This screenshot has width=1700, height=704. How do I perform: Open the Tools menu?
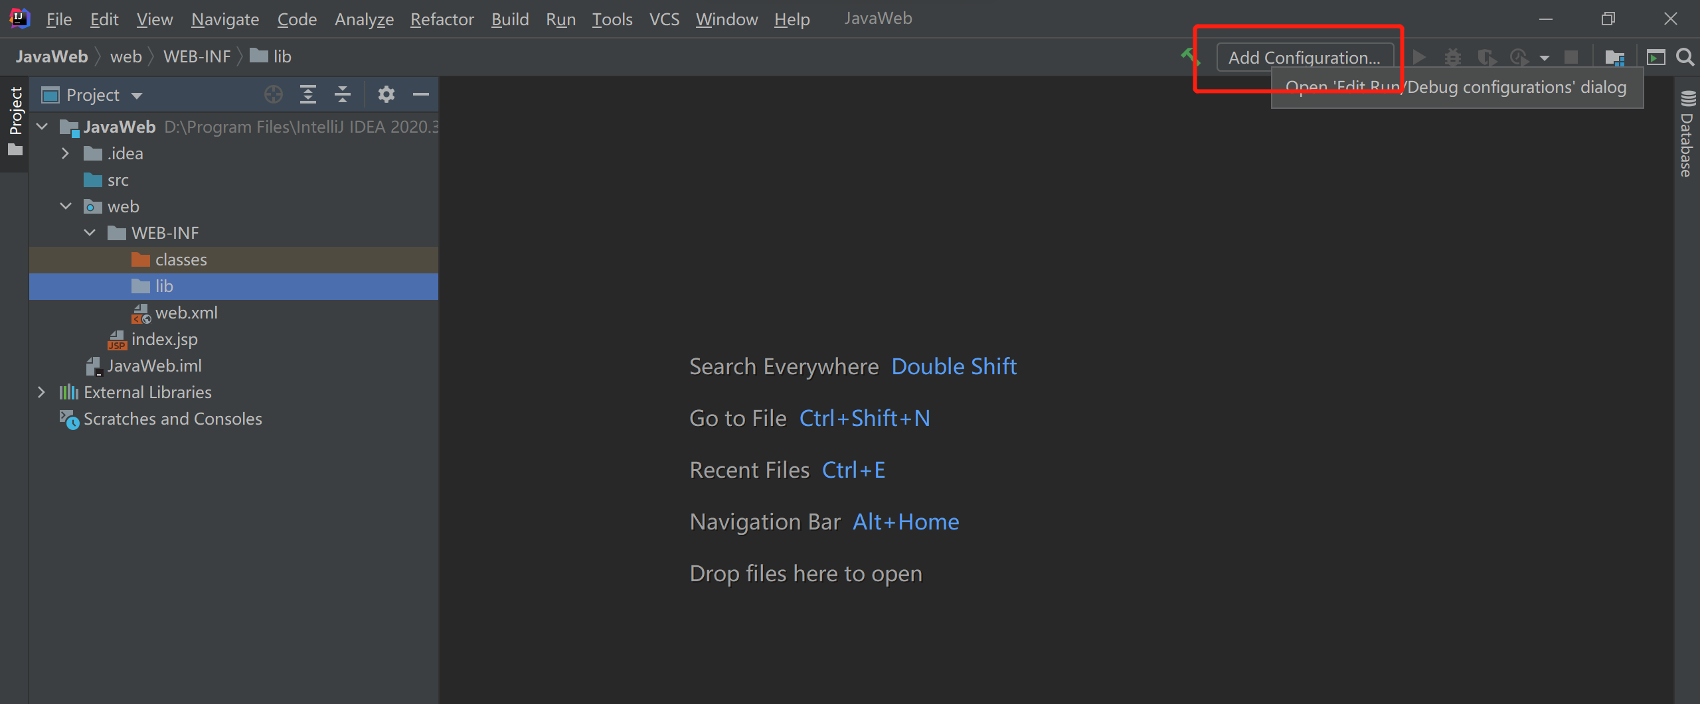tap(612, 19)
